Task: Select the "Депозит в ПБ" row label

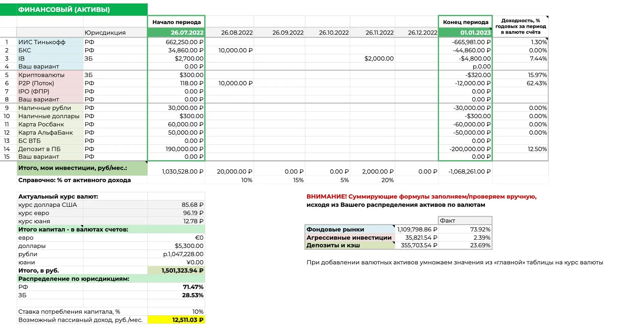Action: tap(50, 149)
